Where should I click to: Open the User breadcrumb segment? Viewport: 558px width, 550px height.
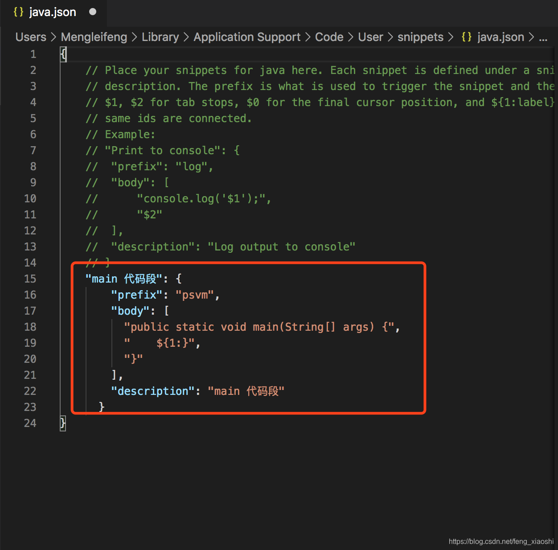coord(371,37)
